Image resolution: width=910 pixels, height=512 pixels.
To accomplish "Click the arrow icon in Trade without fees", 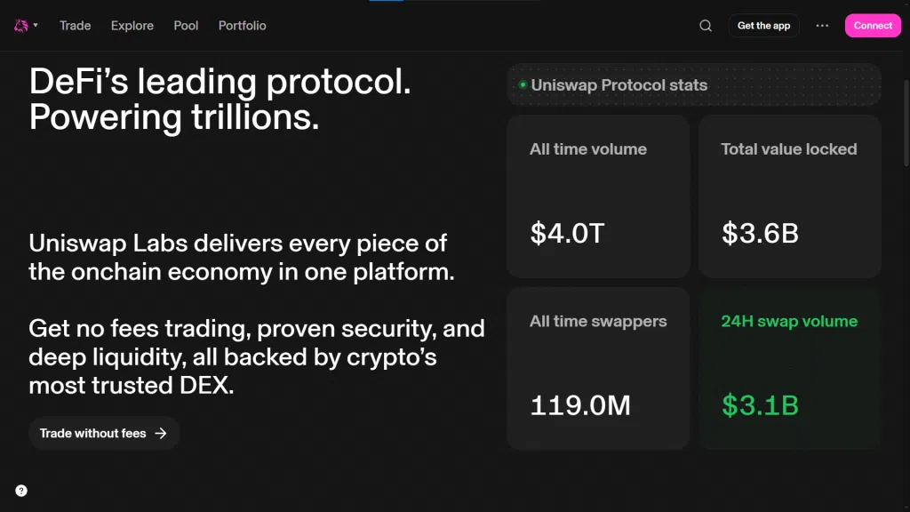I will [161, 434].
